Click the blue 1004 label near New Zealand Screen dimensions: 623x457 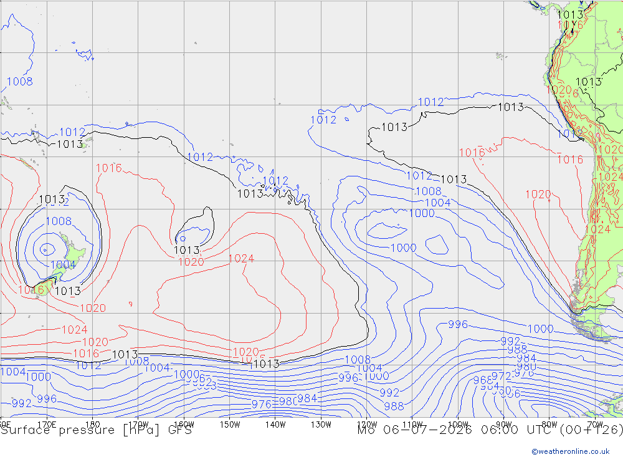tap(63, 265)
